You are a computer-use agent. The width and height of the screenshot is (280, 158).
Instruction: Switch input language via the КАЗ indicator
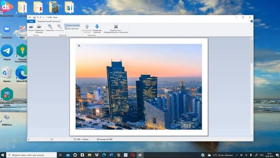click(x=262, y=155)
